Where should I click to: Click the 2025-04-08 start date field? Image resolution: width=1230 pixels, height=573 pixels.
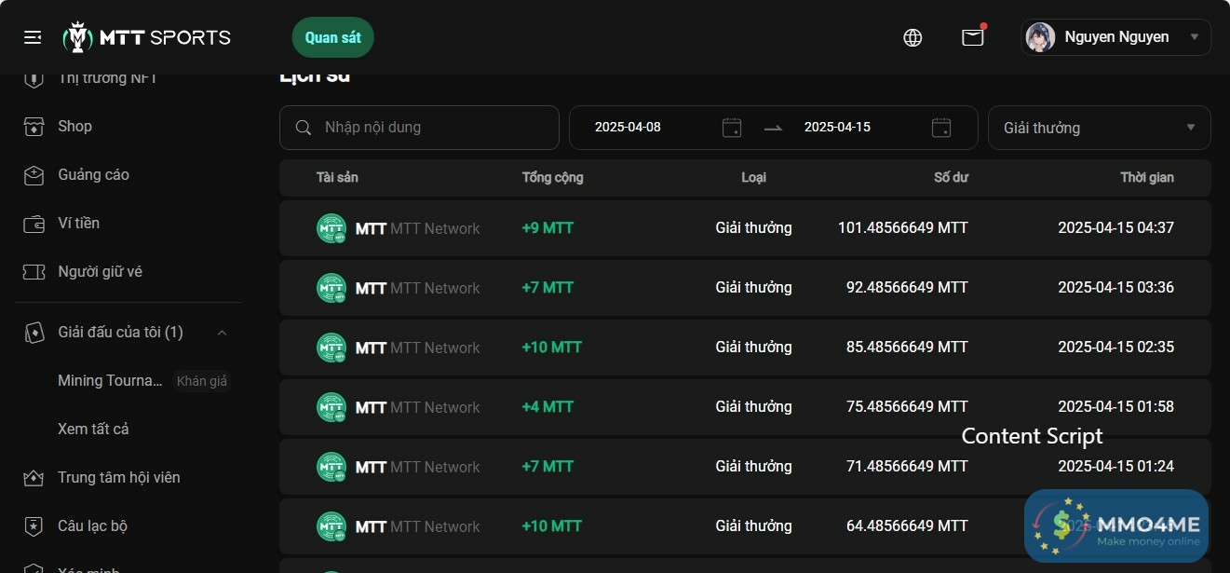(x=628, y=128)
